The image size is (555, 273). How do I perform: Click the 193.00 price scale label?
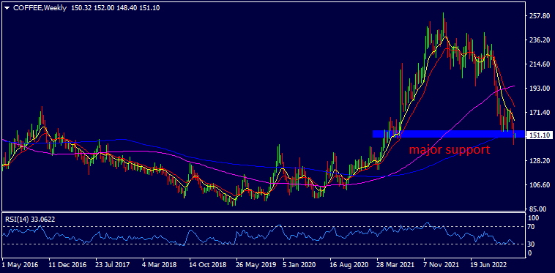coord(539,88)
